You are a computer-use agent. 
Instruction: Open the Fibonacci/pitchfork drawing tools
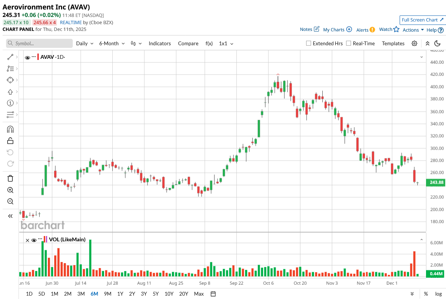10,69
